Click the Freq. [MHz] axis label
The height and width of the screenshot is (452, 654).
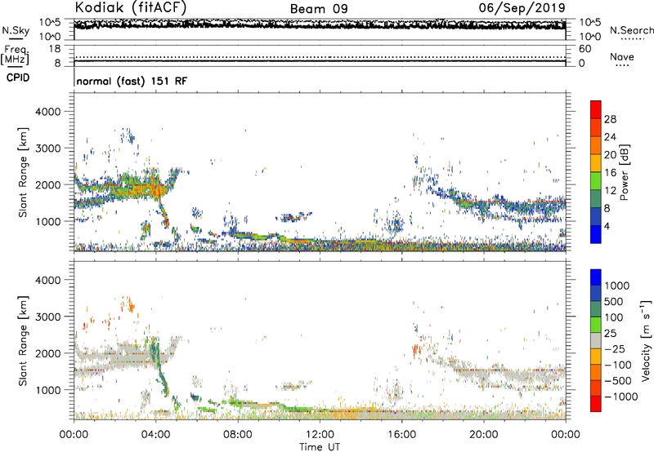click(x=16, y=55)
